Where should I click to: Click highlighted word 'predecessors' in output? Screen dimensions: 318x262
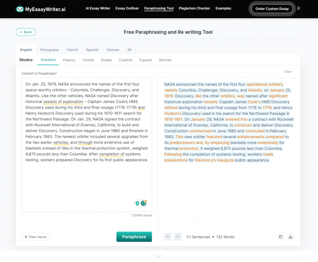click(182, 143)
